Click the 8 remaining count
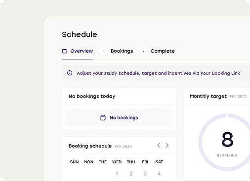This screenshot has height=181, width=250. pyautogui.click(x=227, y=139)
